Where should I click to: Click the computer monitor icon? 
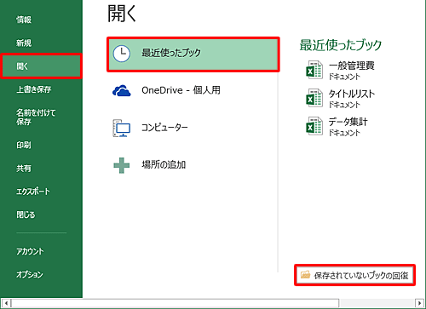tap(122, 128)
